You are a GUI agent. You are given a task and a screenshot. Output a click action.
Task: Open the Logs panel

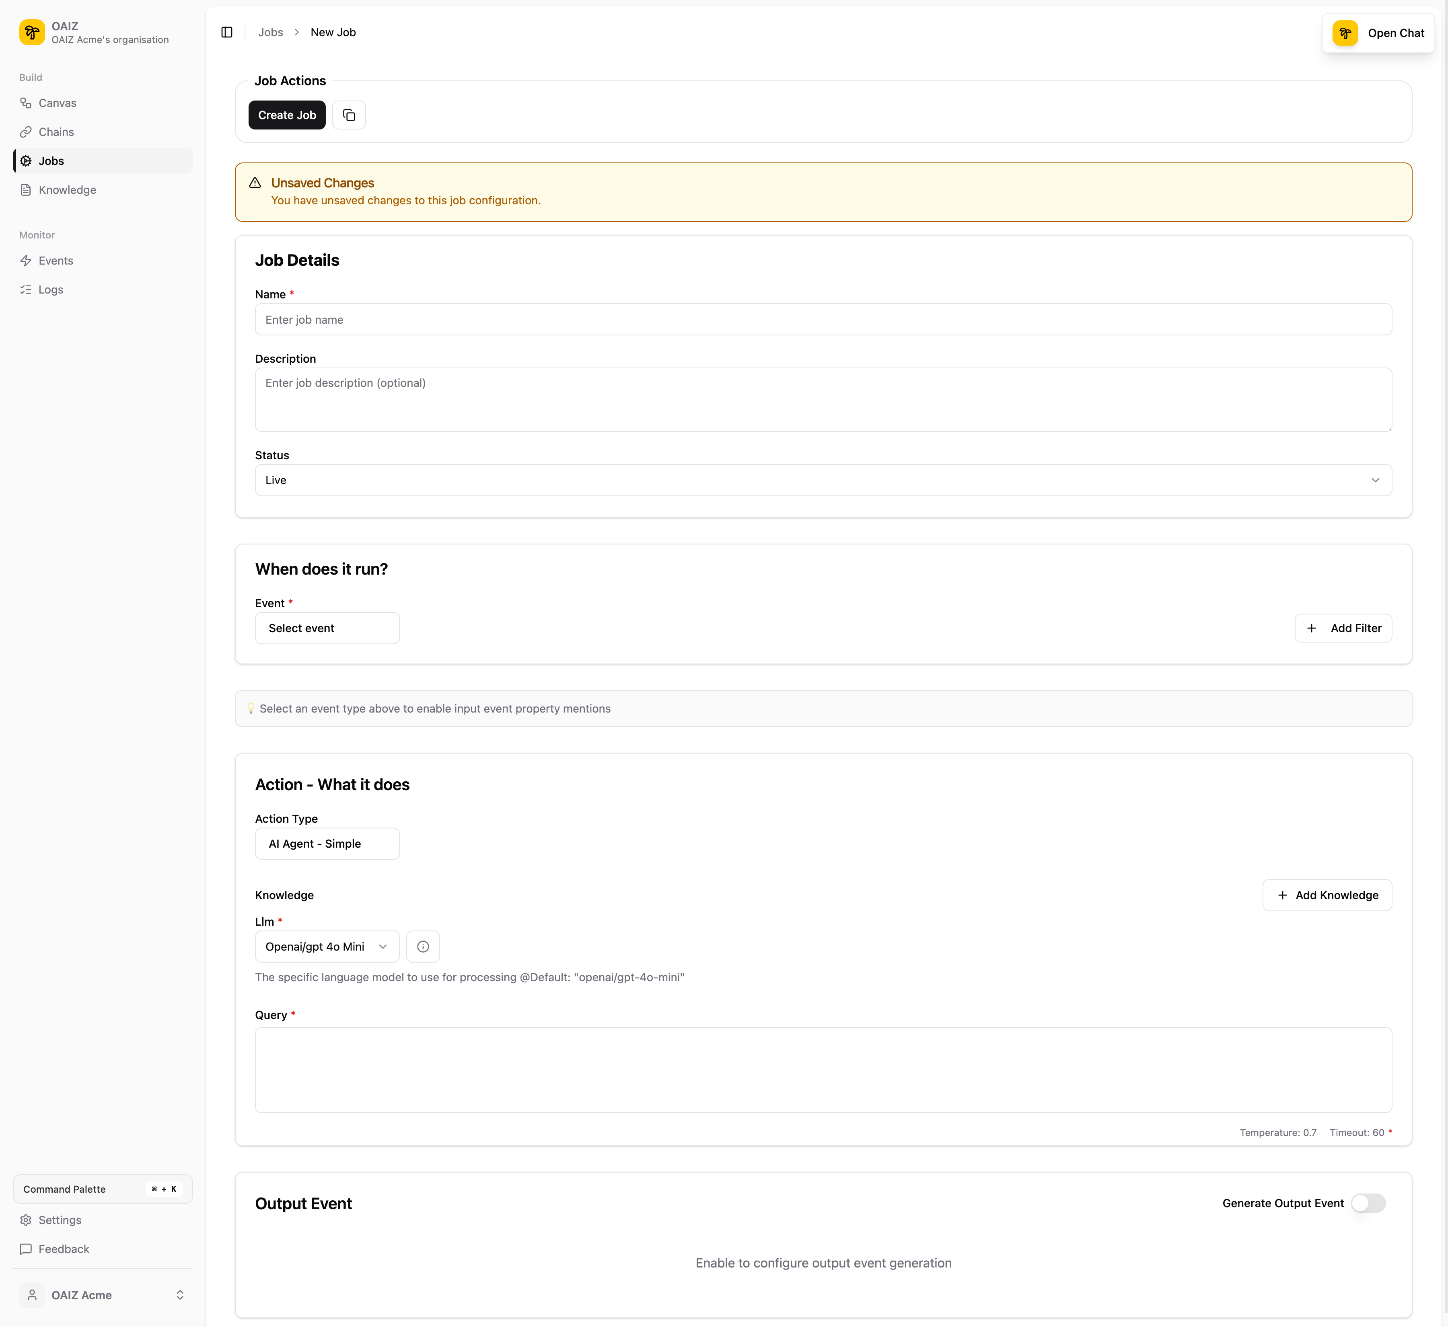(x=50, y=290)
